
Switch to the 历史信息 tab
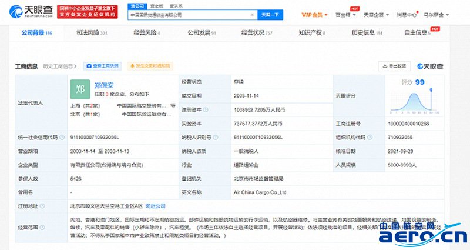click(367, 33)
